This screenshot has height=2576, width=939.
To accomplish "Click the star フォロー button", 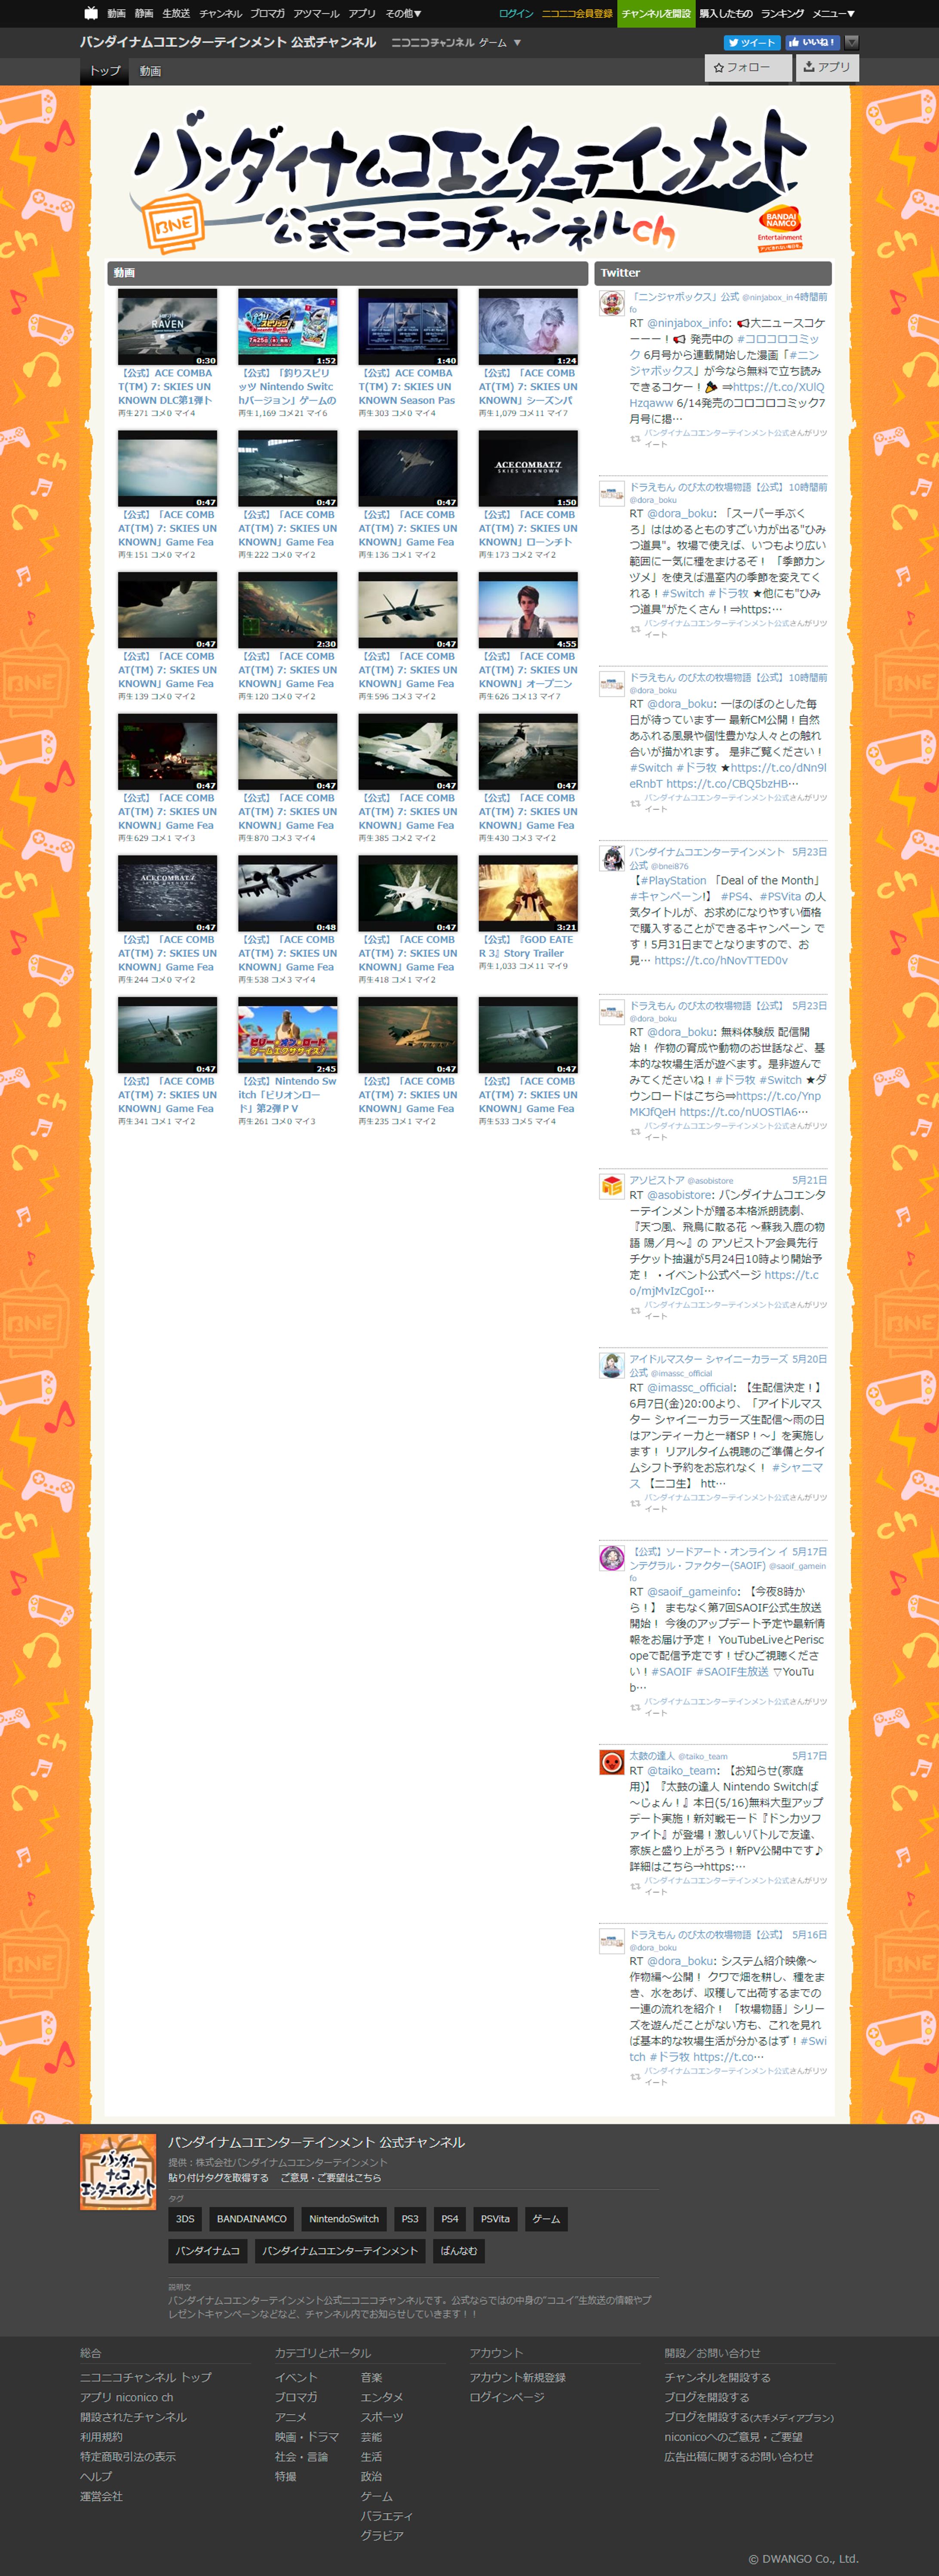I will [x=743, y=68].
